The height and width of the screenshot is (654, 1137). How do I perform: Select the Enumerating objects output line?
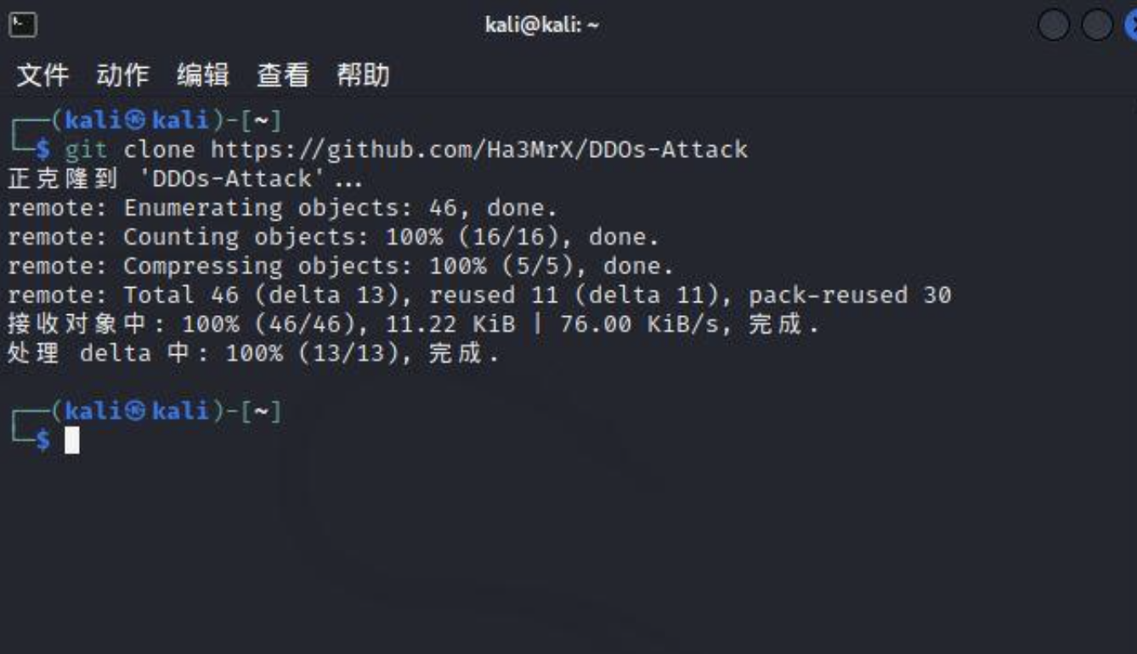pyautogui.click(x=282, y=208)
